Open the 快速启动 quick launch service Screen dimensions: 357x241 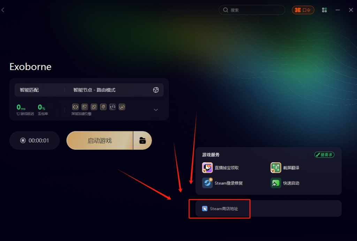pyautogui.click(x=285, y=183)
